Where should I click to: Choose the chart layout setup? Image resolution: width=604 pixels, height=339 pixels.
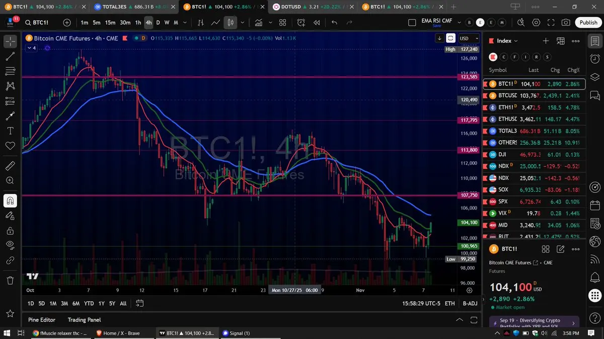coord(412,23)
